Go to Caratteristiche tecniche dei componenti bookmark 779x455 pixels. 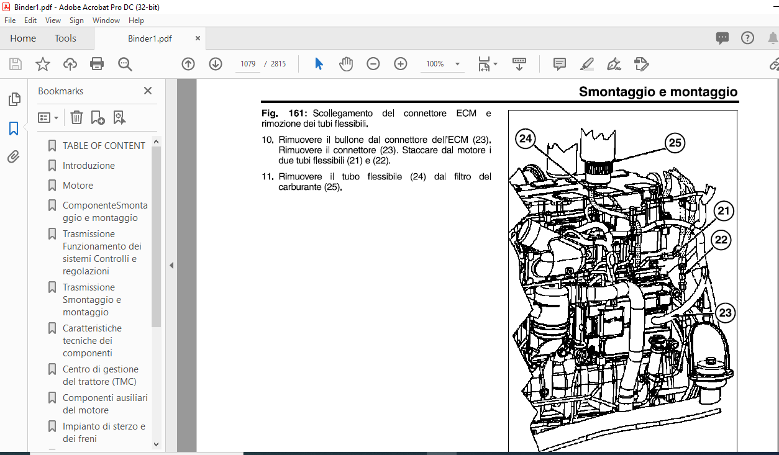92,341
